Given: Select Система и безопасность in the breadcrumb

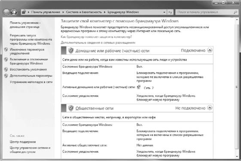Looking at the screenshot, I should pos(84,12).
